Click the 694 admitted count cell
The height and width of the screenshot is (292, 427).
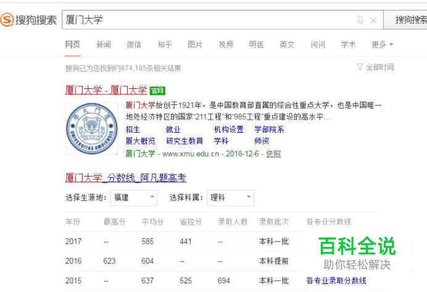tap(223, 280)
